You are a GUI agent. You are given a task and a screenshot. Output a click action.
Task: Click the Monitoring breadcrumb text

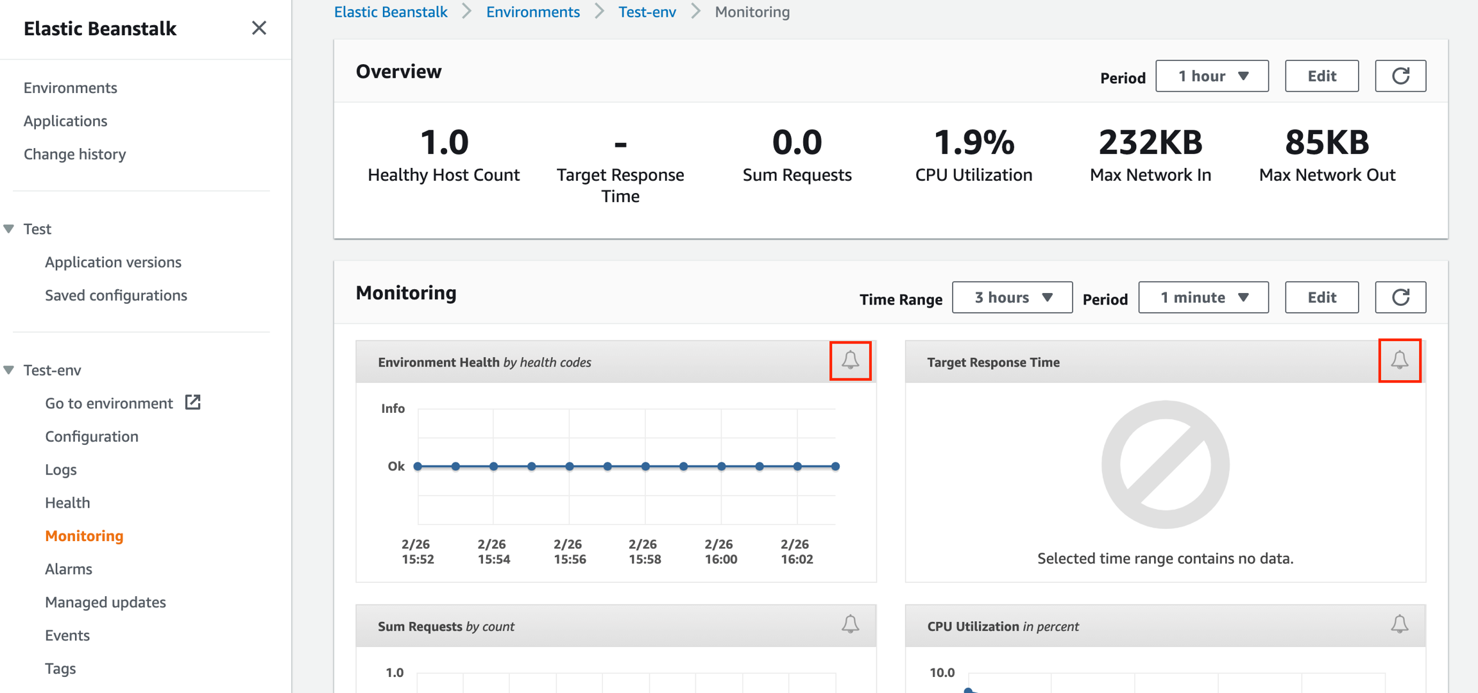752,12
